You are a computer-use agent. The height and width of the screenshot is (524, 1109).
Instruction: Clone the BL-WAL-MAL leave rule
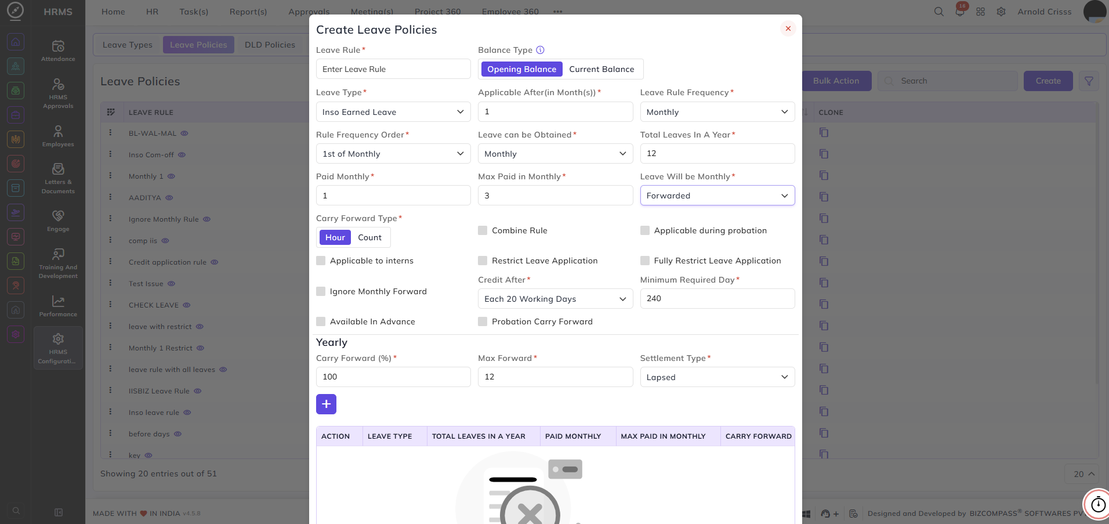(824, 133)
